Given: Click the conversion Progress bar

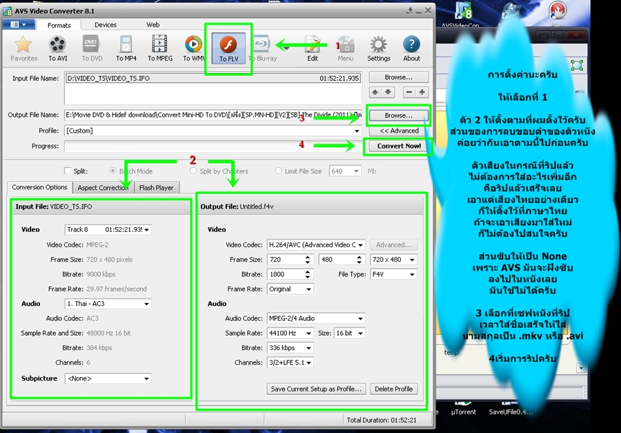Looking at the screenshot, I should tap(213, 146).
